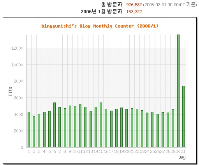The height and width of the screenshot is (165, 199).
Task: Click the bar for day 1
Action: (x=29, y=130)
